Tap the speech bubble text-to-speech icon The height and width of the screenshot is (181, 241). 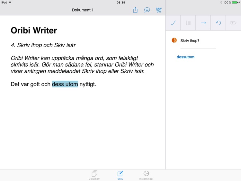[147, 10]
